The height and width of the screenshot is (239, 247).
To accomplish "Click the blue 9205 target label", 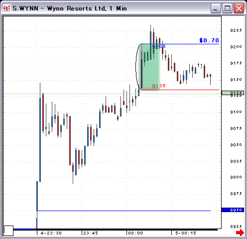I will pyautogui.click(x=159, y=46).
